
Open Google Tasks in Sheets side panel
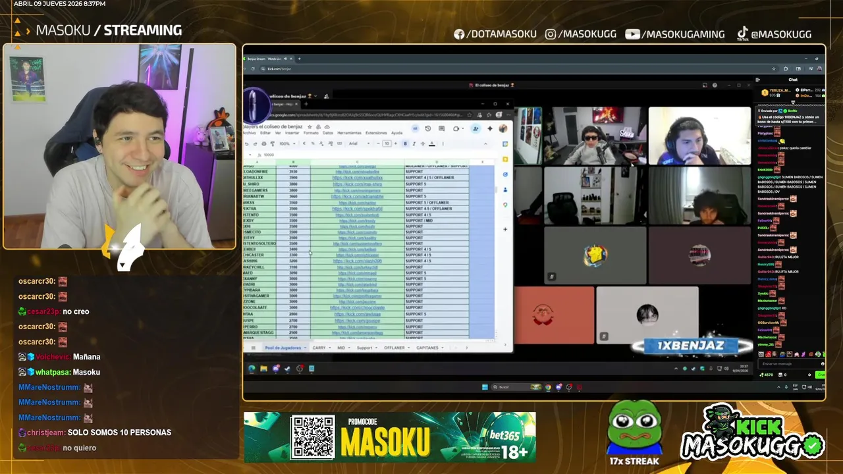click(x=505, y=174)
